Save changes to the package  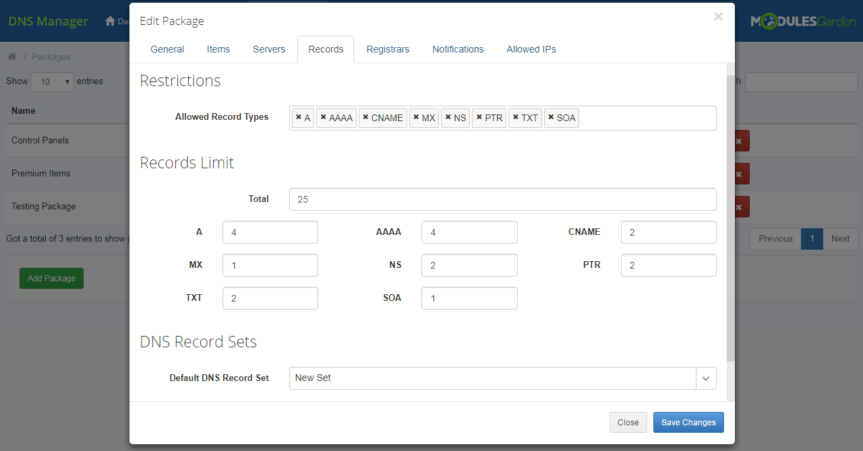click(688, 422)
